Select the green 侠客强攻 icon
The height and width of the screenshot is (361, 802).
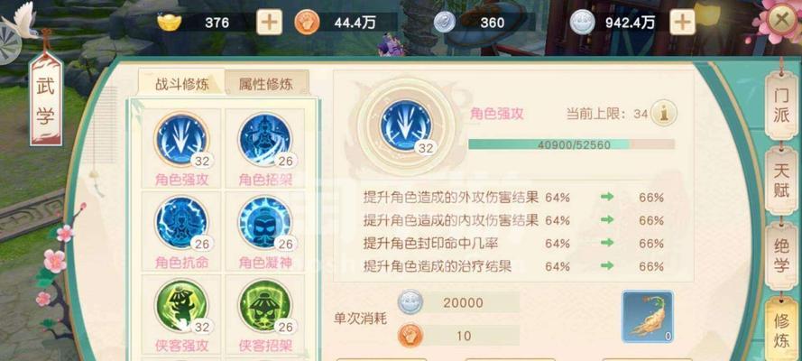(181, 306)
